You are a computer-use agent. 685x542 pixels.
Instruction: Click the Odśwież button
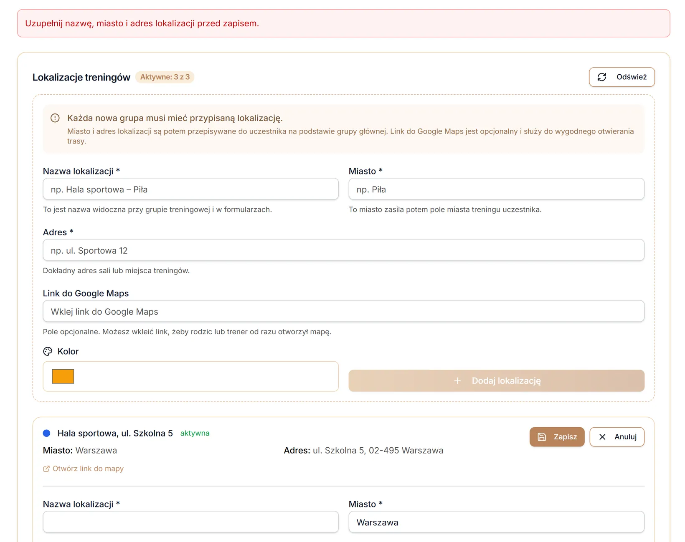(622, 77)
